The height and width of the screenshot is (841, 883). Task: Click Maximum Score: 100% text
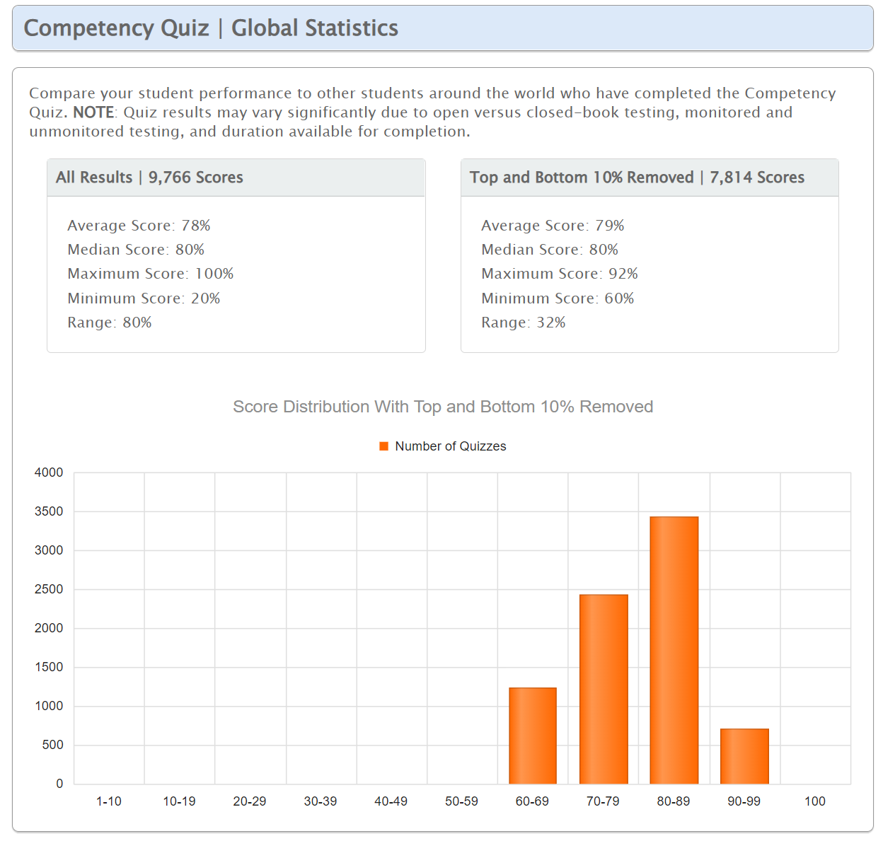151,274
